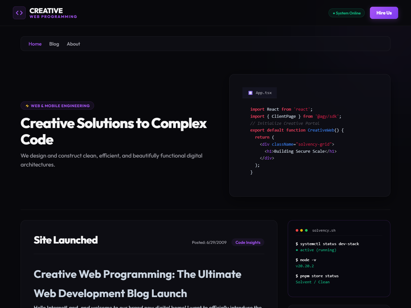This screenshot has height=308, width=411.
Task: Click the active (running) status line
Action: point(316,250)
